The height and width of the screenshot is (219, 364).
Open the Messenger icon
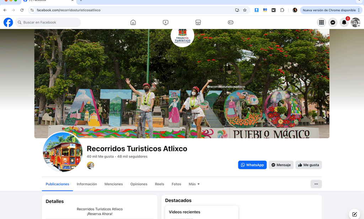pyautogui.click(x=333, y=22)
